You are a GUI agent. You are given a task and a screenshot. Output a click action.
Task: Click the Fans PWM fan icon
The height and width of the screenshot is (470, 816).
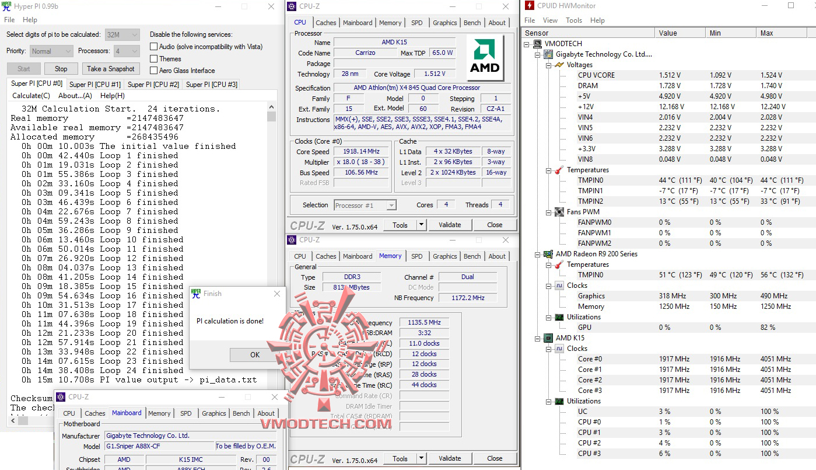[x=560, y=212]
